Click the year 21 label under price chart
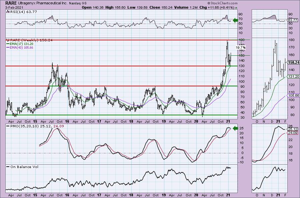 [228, 121]
